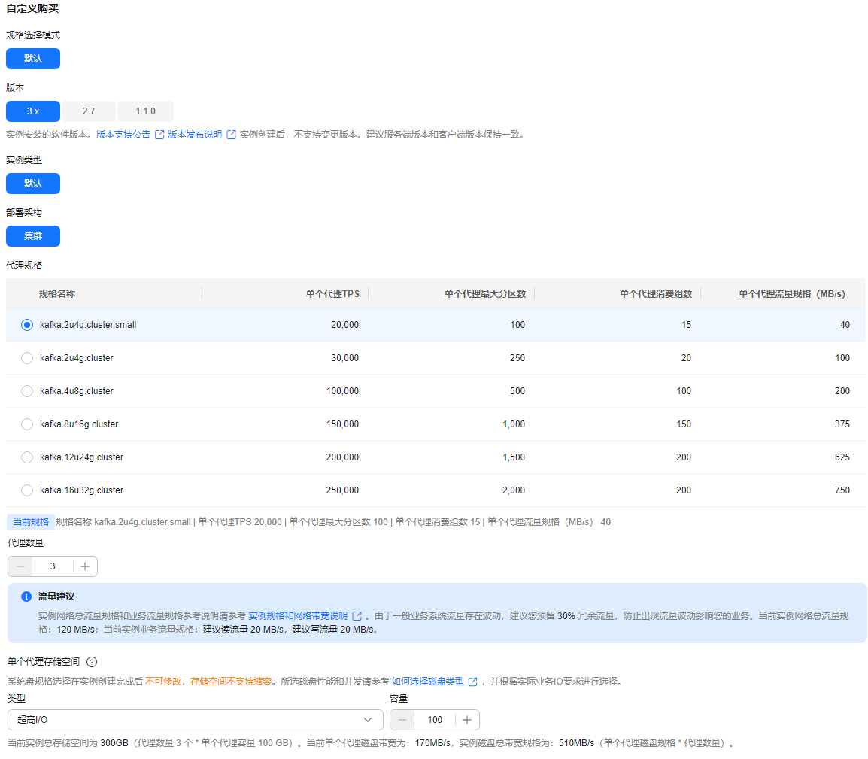Image resolution: width=868 pixels, height=759 pixels.
Task: Open the 如何选择磁盘类型 link
Action: coord(427,682)
